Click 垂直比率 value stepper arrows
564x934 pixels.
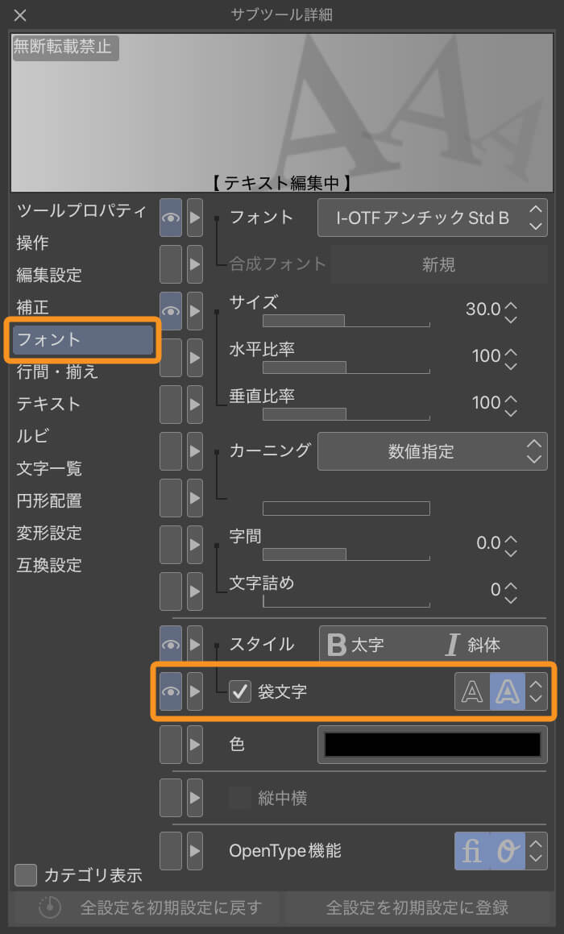click(x=510, y=405)
